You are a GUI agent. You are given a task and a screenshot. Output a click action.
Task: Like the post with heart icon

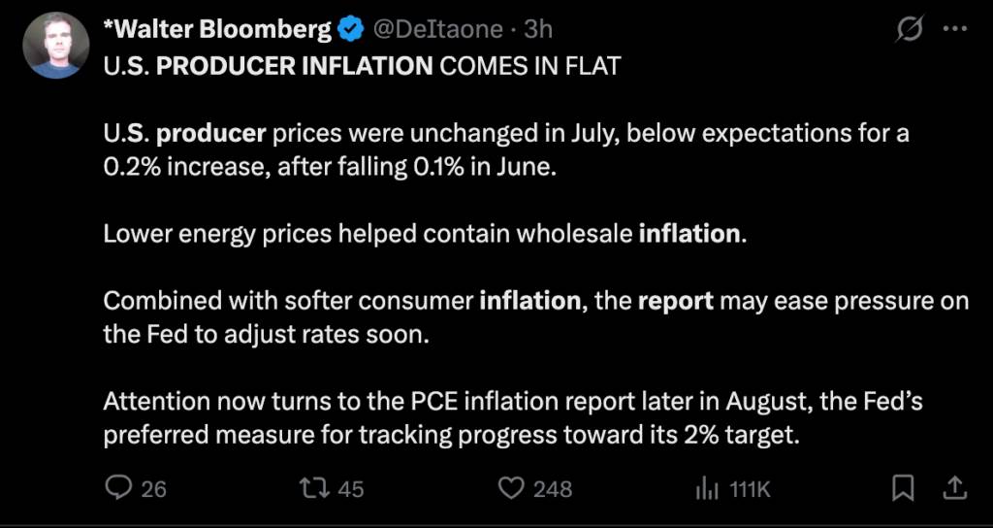[x=512, y=488]
